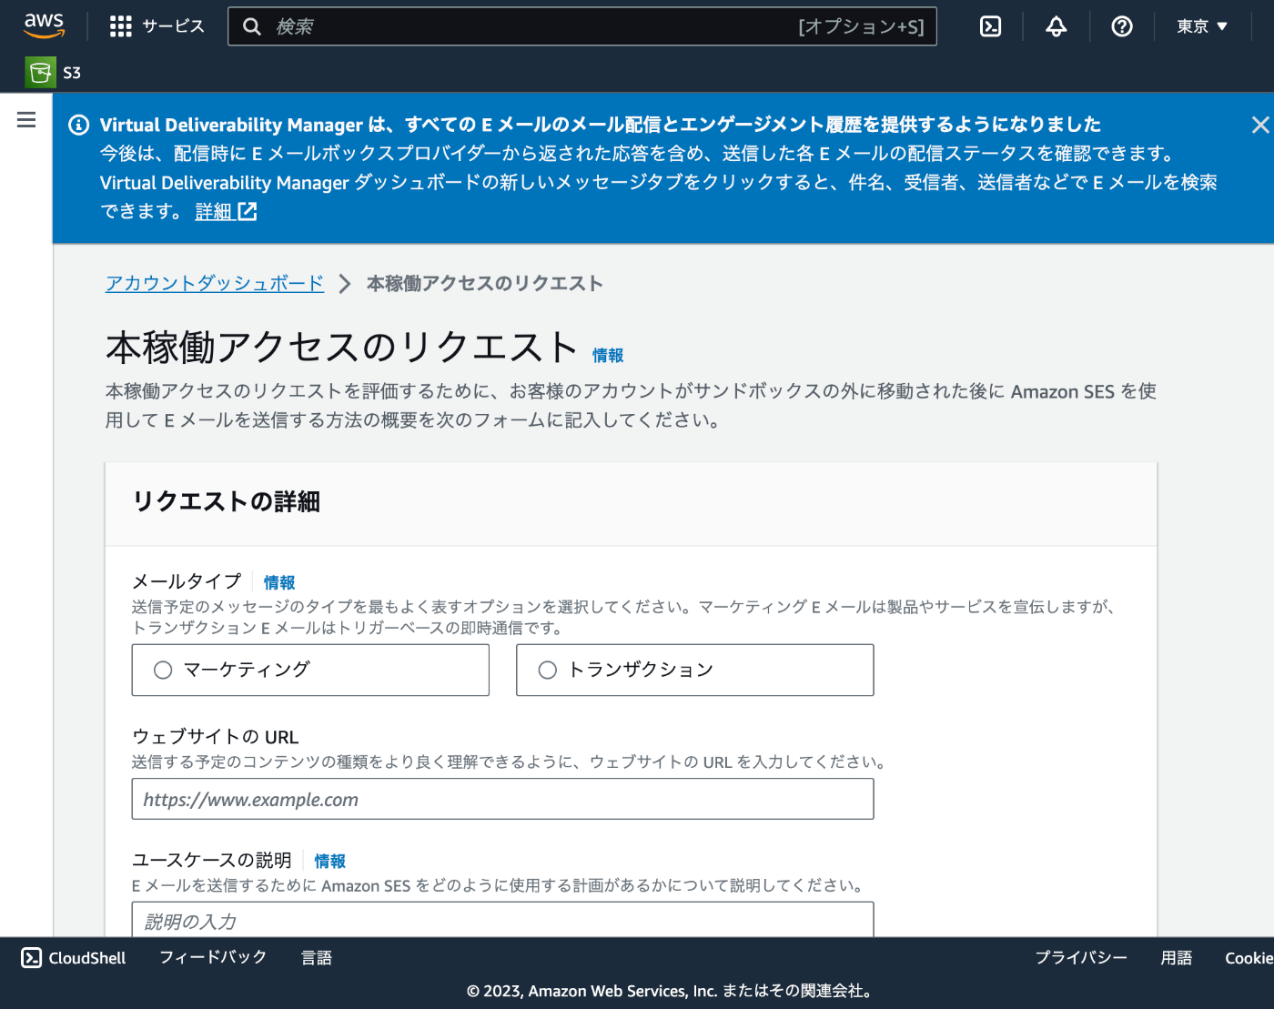Open フィードバック in the footer
This screenshot has width=1274, height=1009.
[x=213, y=957]
